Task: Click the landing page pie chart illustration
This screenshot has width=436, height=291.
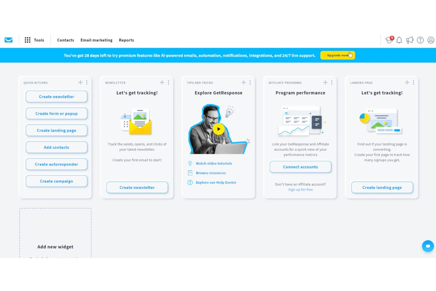Action: point(381,121)
